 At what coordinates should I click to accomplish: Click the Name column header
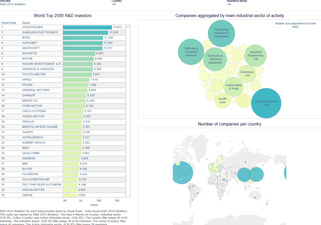(26, 23)
